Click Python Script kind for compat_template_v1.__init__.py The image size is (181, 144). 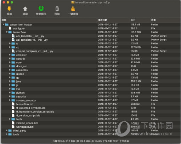tap(159, 51)
